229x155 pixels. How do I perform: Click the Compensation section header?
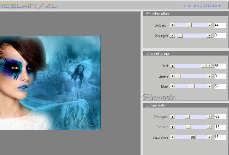[186, 105]
